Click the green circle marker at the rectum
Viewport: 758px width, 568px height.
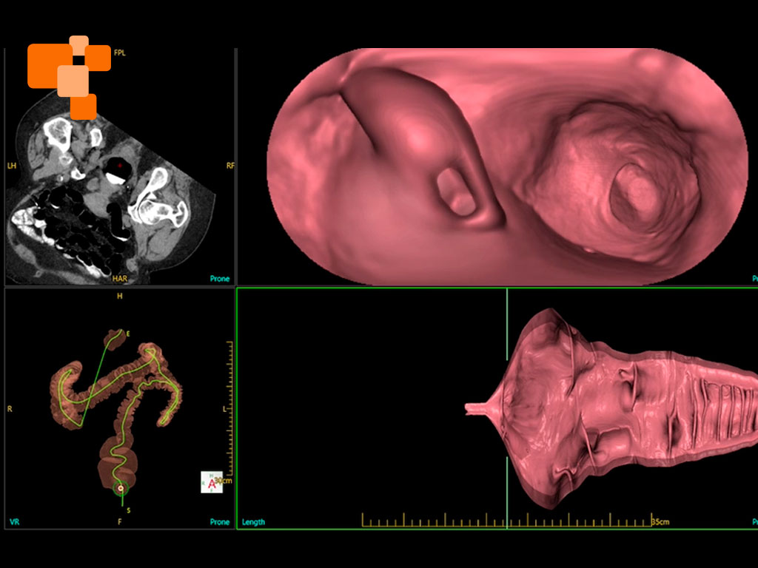[x=121, y=488]
